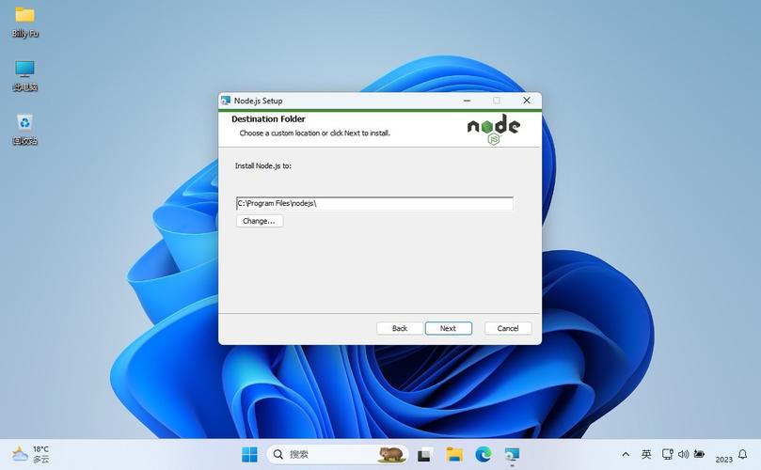Select the Recycle Bin desktop icon
The width and height of the screenshot is (761, 470).
tap(24, 130)
